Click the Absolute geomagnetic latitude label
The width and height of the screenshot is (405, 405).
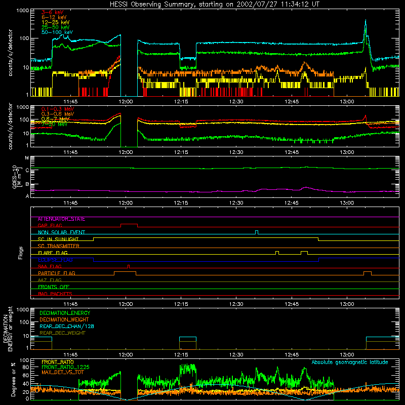tap(350, 362)
